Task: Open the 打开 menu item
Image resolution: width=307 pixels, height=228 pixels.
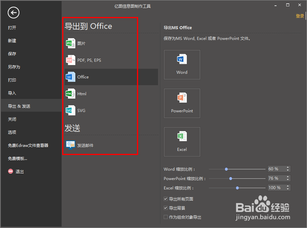Action: 12,28
